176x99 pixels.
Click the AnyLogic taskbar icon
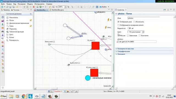coord(30,96)
